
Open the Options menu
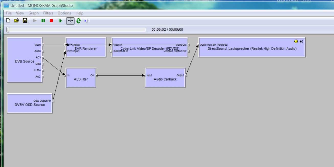64,13
